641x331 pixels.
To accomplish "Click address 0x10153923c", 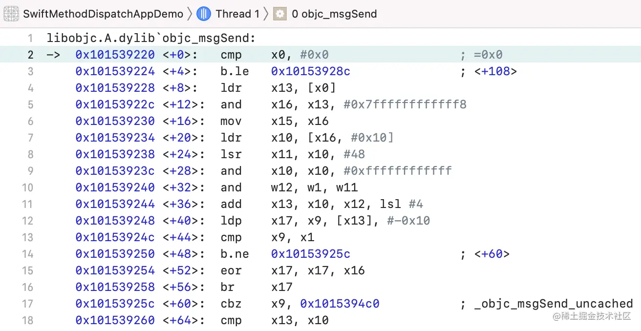I will pyautogui.click(x=115, y=171).
